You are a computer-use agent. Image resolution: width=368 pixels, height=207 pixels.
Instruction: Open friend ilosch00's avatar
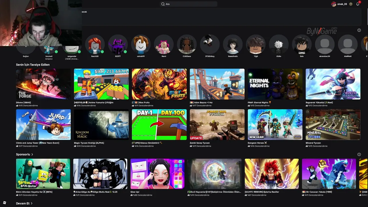coord(95,44)
